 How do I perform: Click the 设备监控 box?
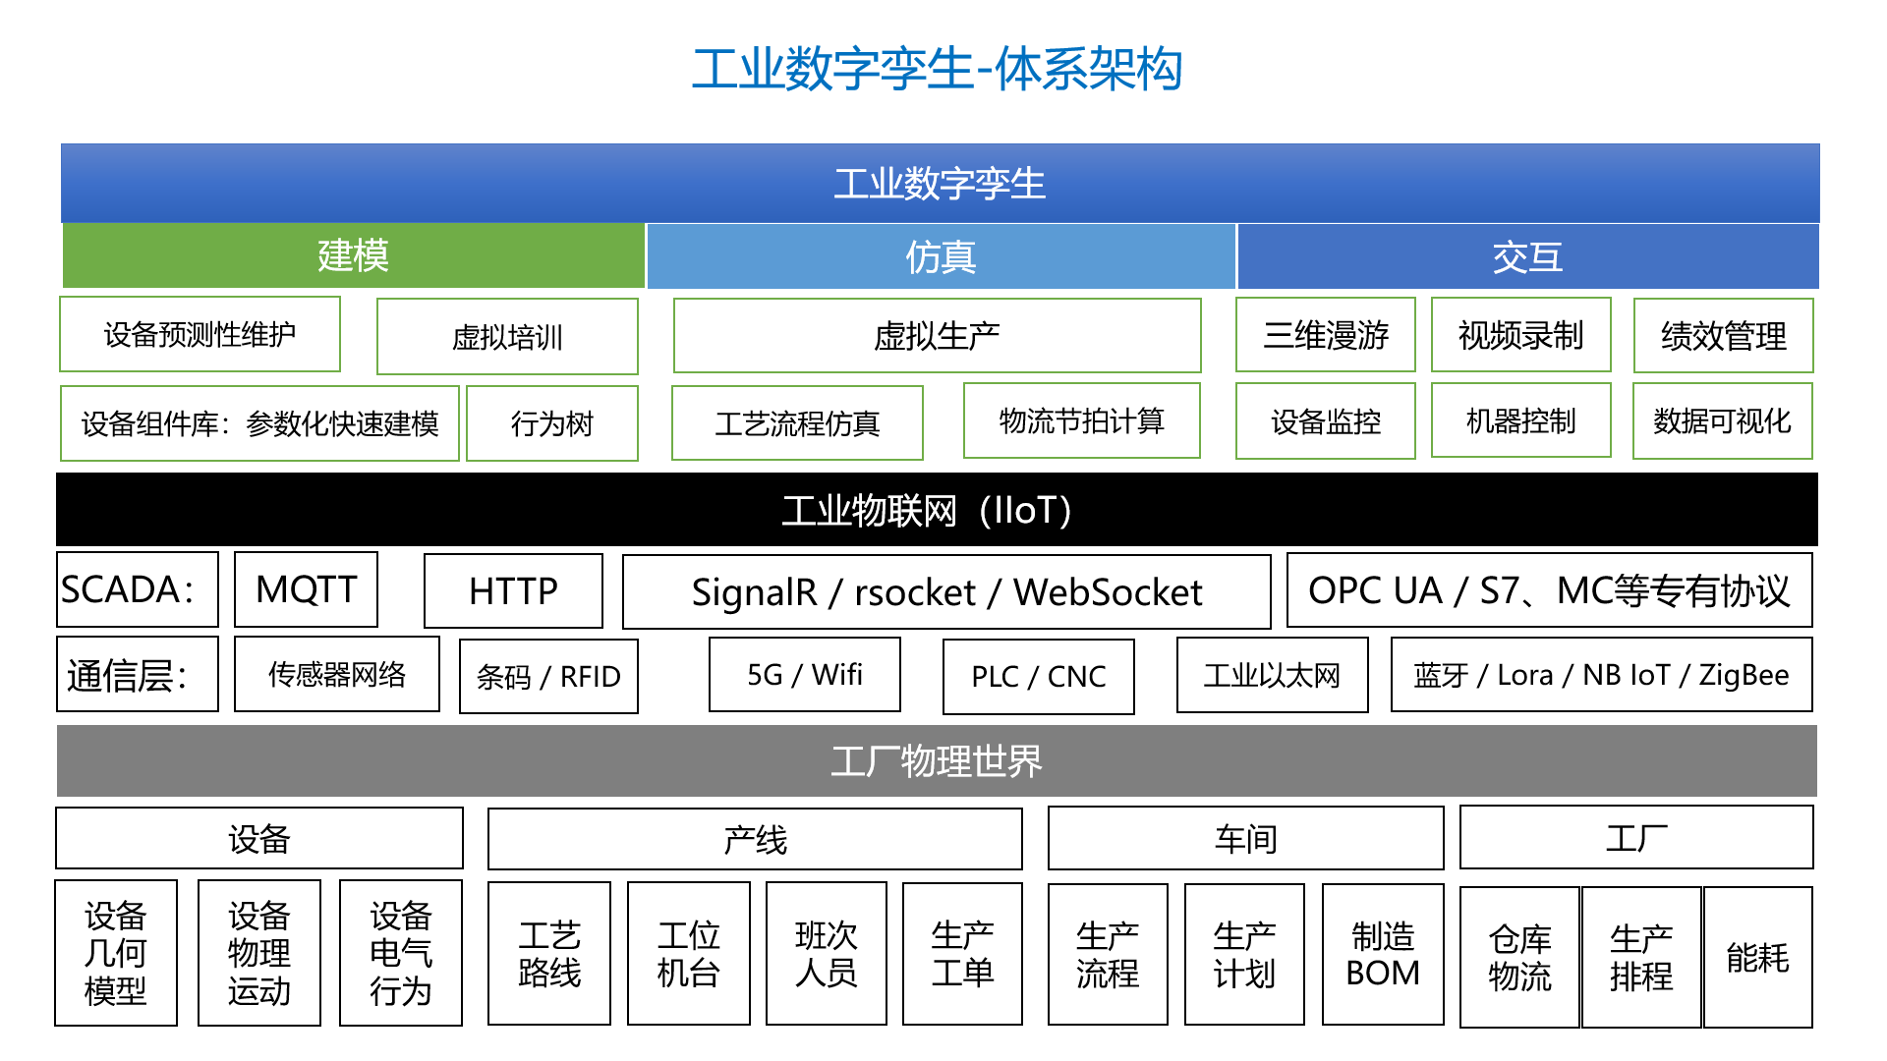point(1326,421)
